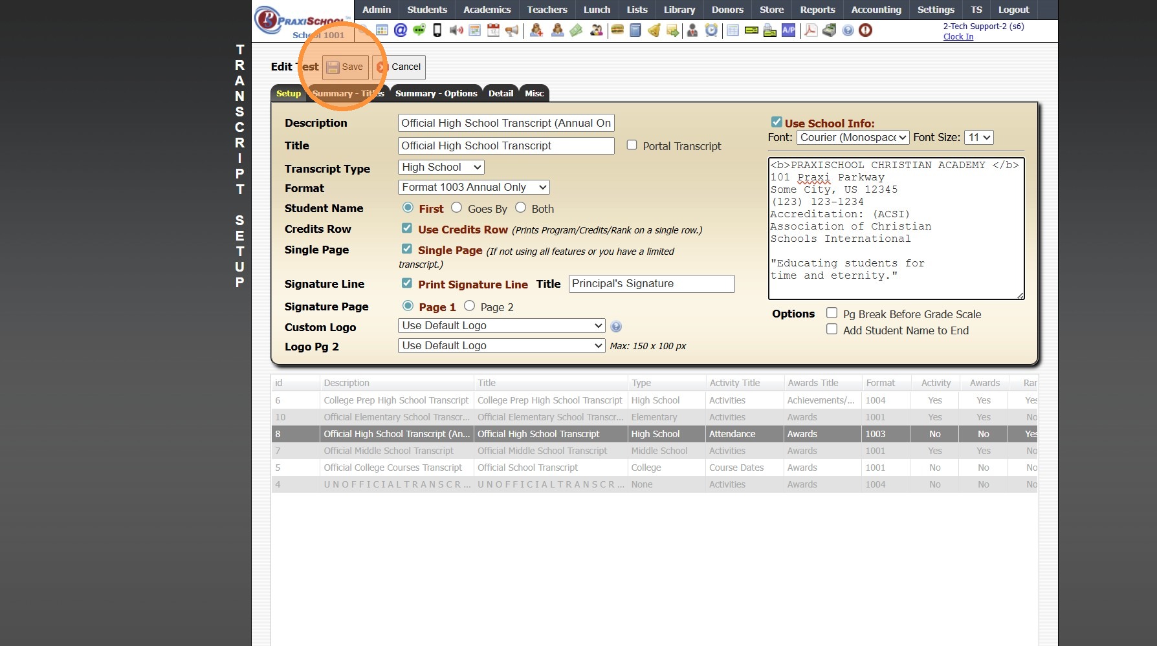Click the yellow check icon
This screenshot has height=646, width=1157.
[751, 30]
